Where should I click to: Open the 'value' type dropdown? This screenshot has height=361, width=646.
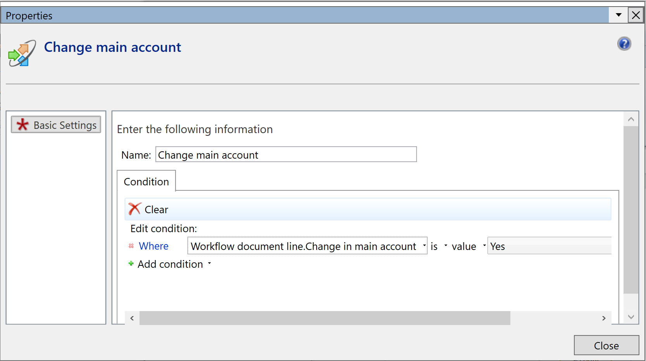(484, 245)
